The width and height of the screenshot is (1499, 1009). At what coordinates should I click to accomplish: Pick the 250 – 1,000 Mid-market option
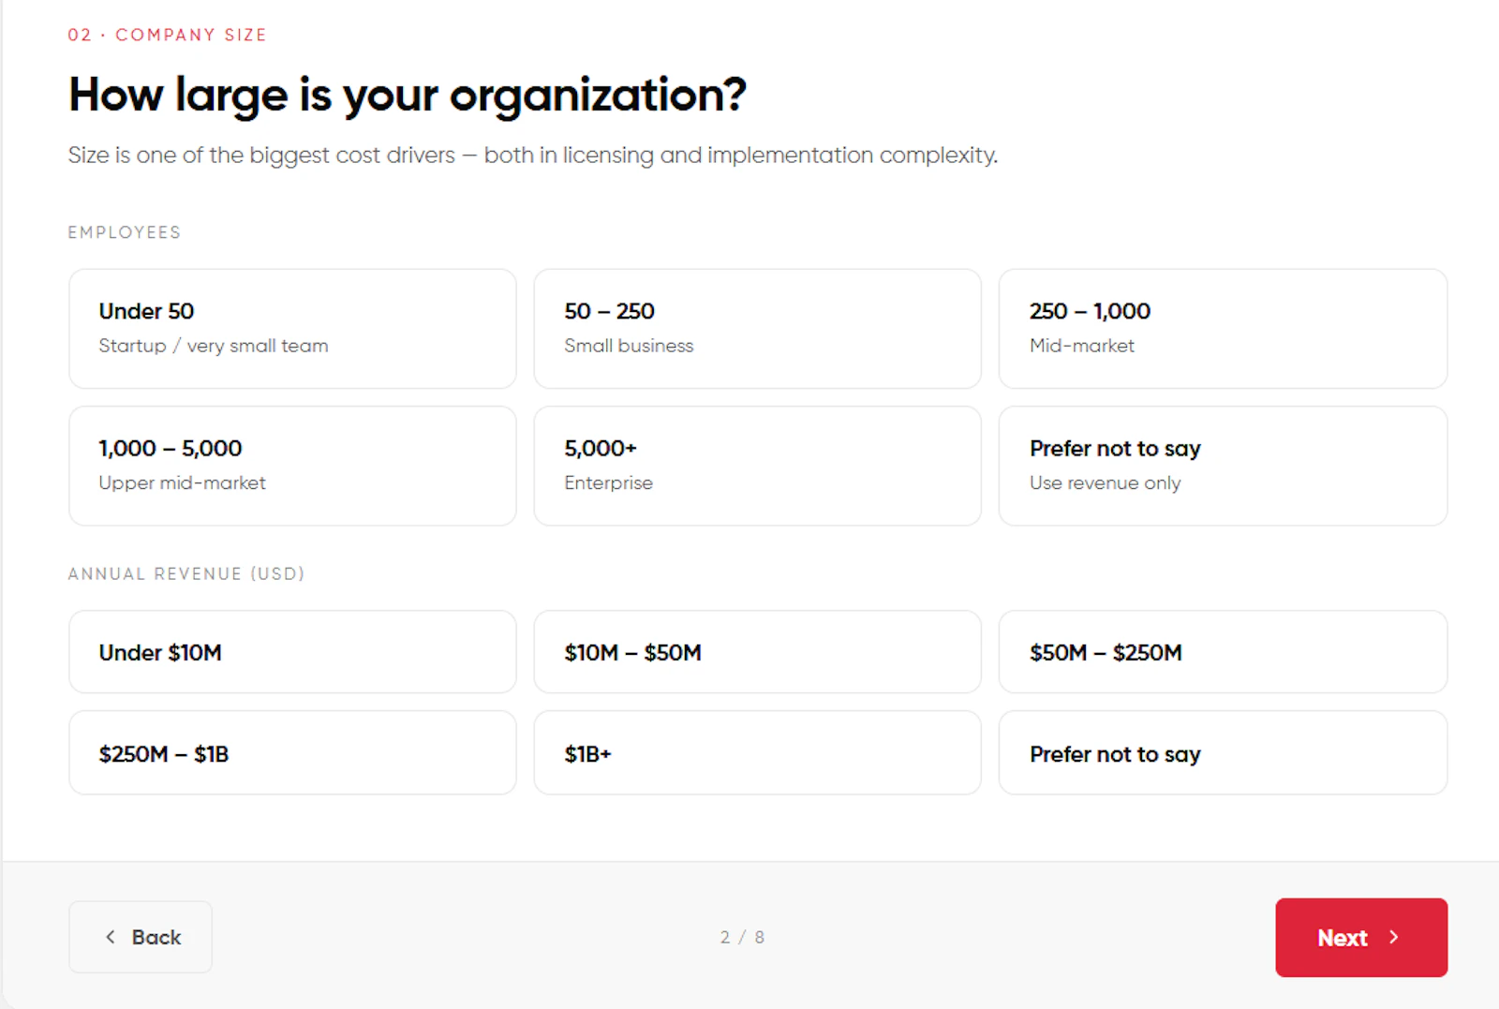tap(1223, 329)
